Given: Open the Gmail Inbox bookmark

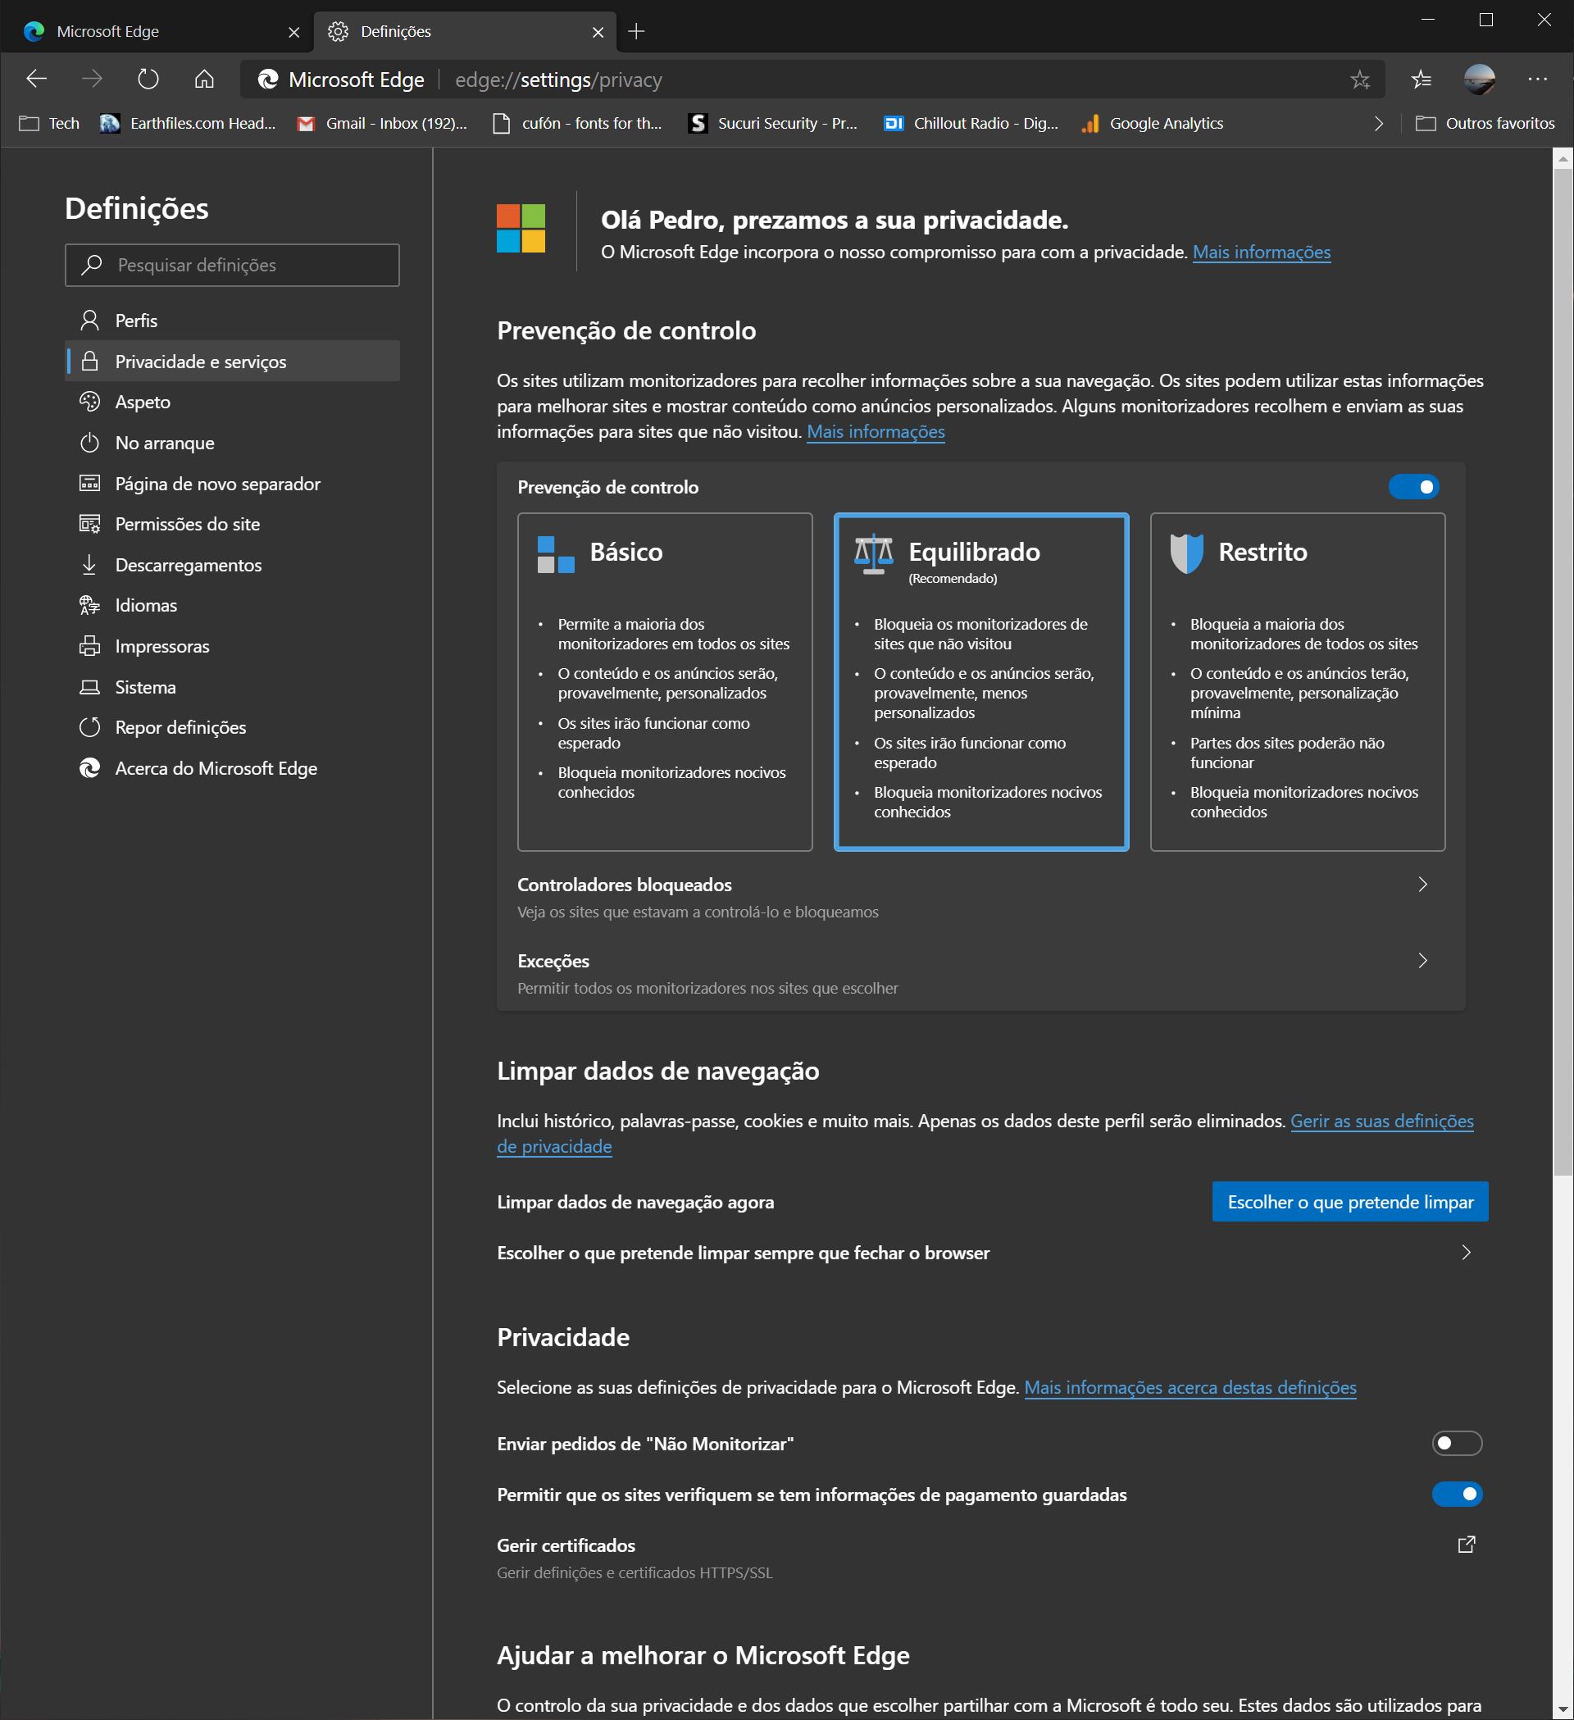Looking at the screenshot, I should pyautogui.click(x=382, y=124).
